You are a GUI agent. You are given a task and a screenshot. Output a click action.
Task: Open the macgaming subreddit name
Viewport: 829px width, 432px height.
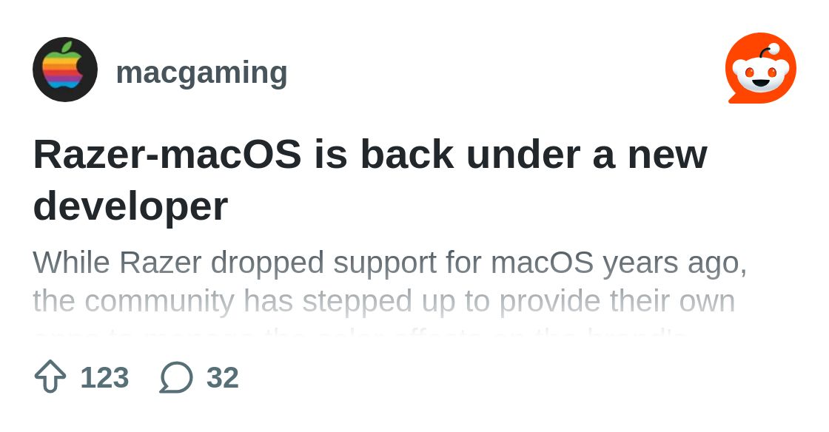tap(201, 72)
